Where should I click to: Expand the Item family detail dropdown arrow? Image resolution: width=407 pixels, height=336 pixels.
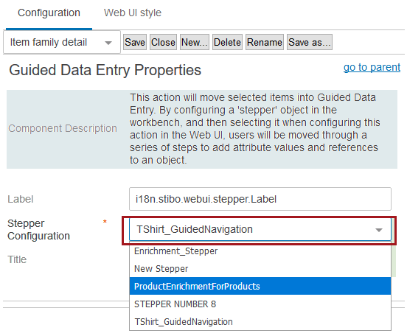[x=108, y=43]
